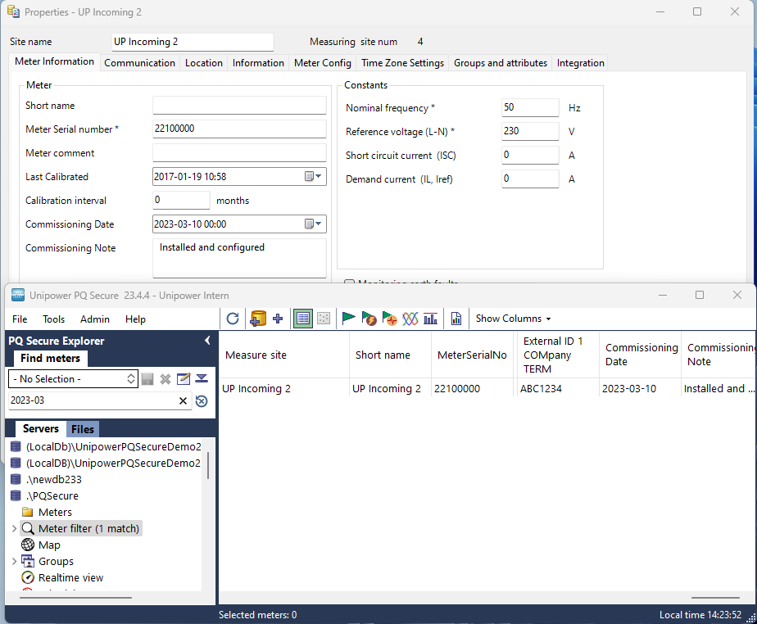Click the report document icon
757x624 pixels.
(x=456, y=319)
